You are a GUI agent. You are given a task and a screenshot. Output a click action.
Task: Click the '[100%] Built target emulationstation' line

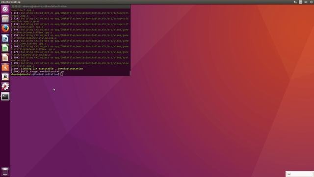37,71
